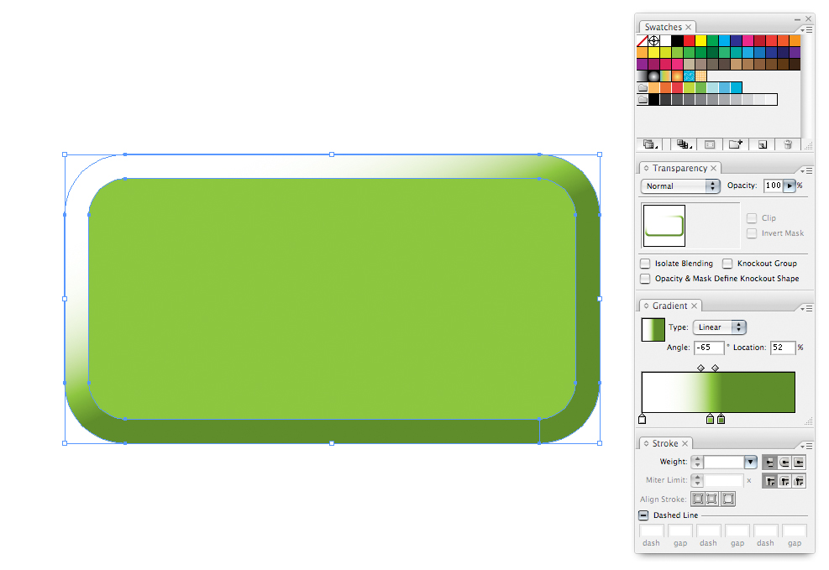Enable the Invert Mask checkbox
The height and width of the screenshot is (570, 829).
751,233
